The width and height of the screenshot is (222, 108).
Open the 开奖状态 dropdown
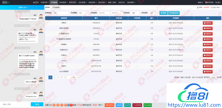tap(135, 13)
